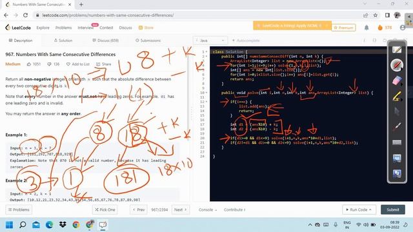Switch to the Description tab
This screenshot has width=413, height=232.
click(21, 41)
